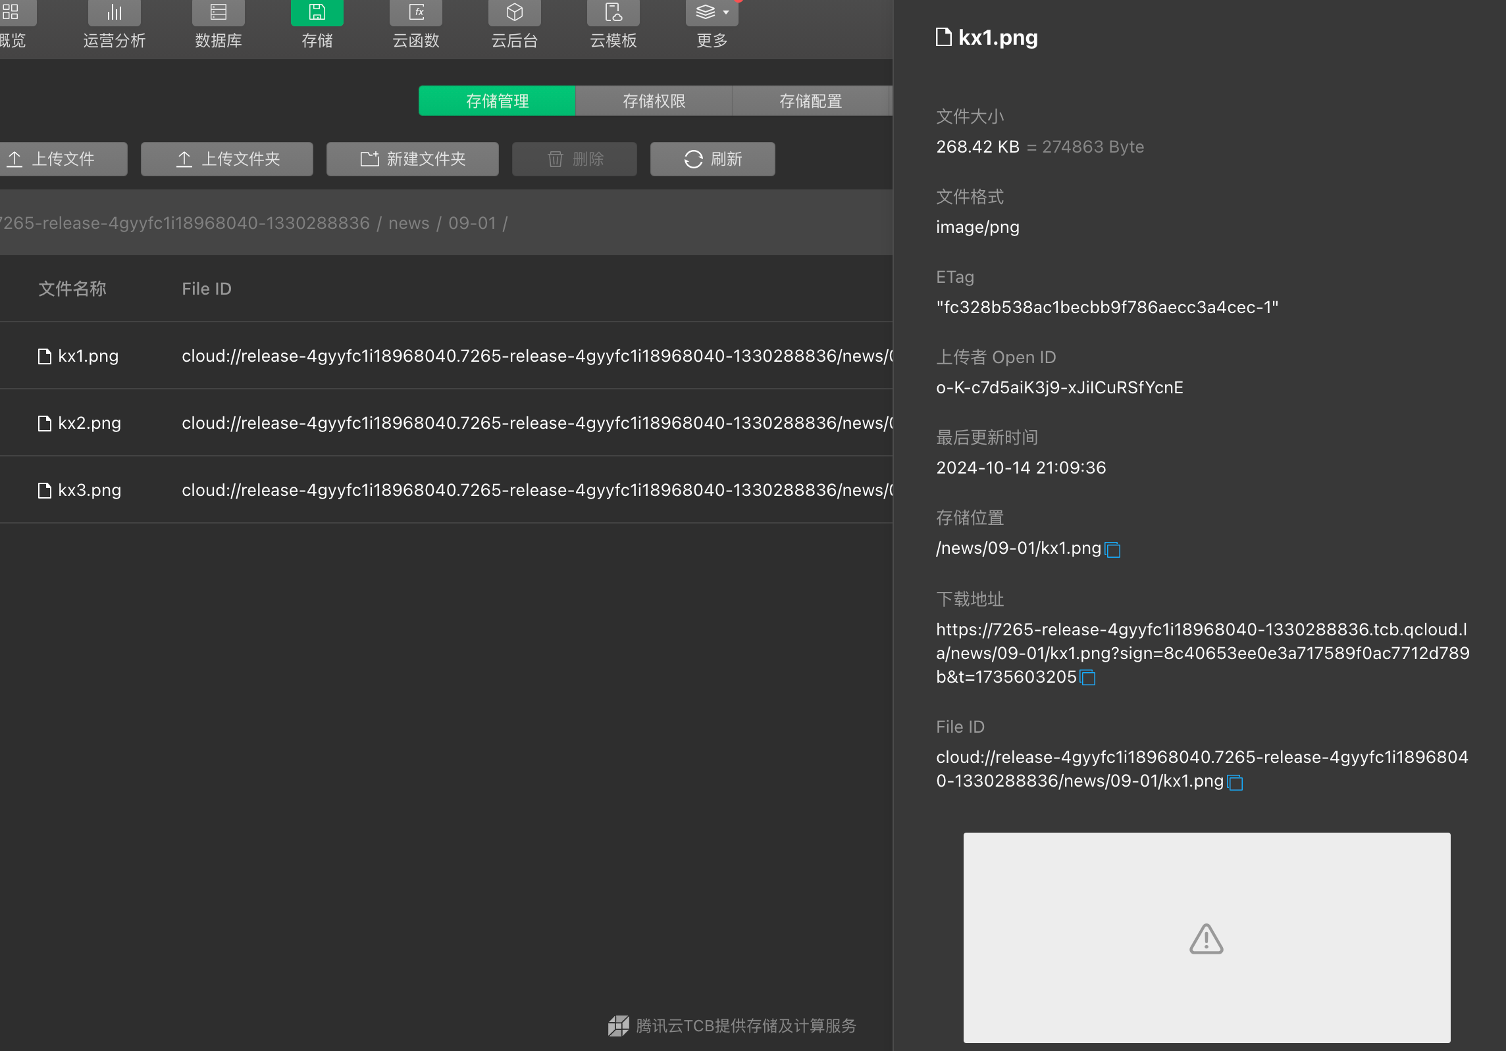Screen dimensions: 1506x1051
Task: Copy the 存储位置 storage path icon
Action: point(1112,549)
